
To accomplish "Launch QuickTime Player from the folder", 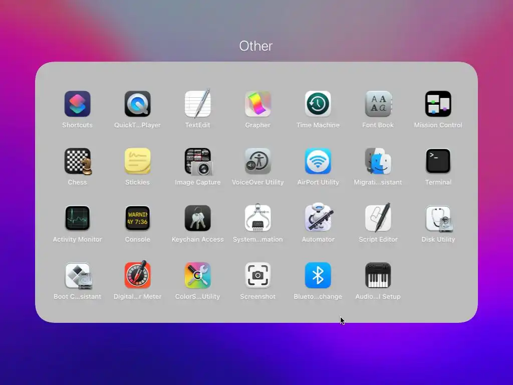I will coord(137,104).
